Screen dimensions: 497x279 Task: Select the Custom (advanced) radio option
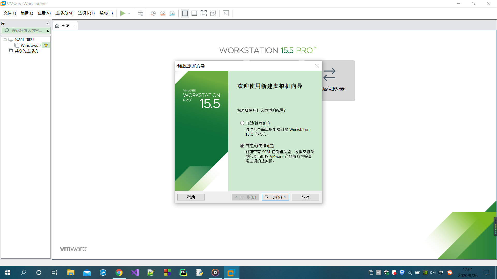242,146
